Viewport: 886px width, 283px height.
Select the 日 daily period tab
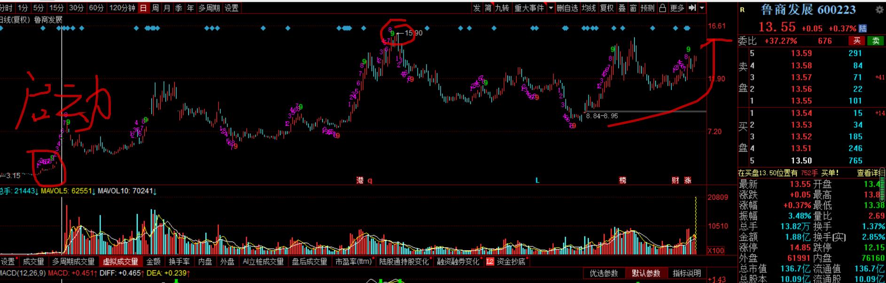coord(143,8)
